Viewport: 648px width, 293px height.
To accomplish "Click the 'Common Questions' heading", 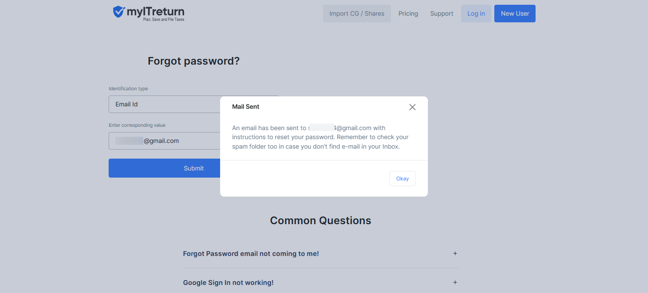I will [x=320, y=220].
